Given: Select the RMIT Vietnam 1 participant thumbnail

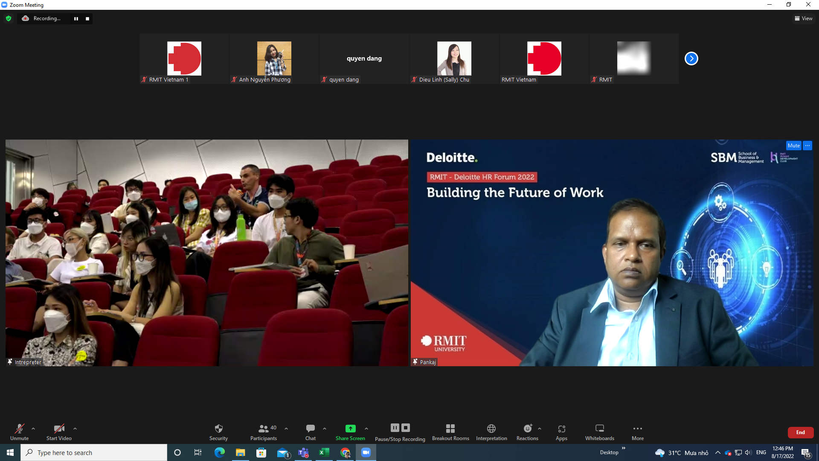Looking at the screenshot, I should [x=184, y=59].
